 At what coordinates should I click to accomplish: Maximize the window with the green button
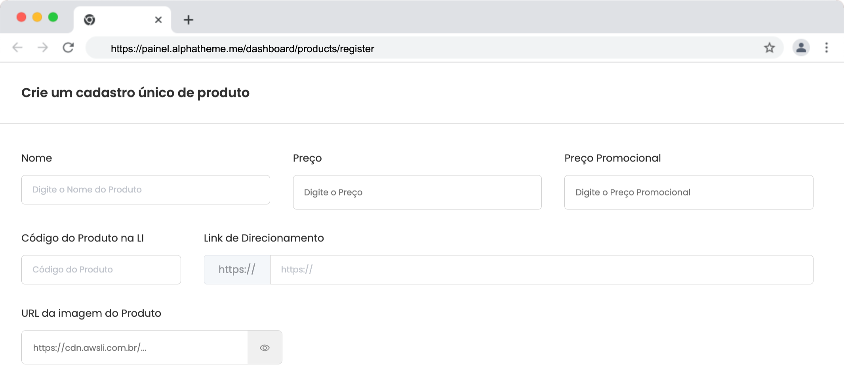[53, 17]
